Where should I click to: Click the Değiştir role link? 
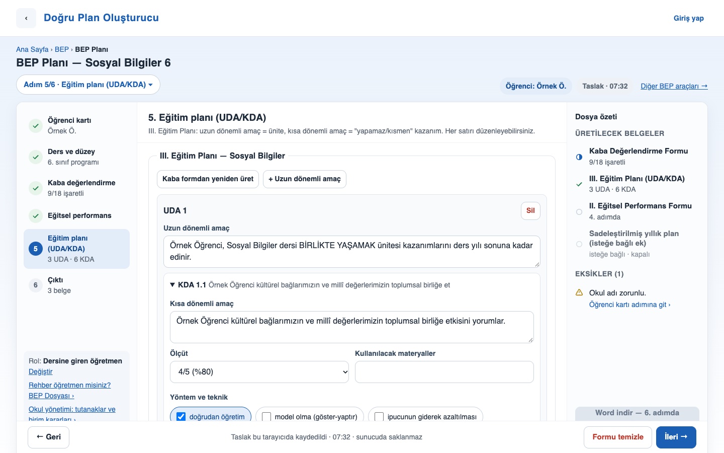(41, 371)
